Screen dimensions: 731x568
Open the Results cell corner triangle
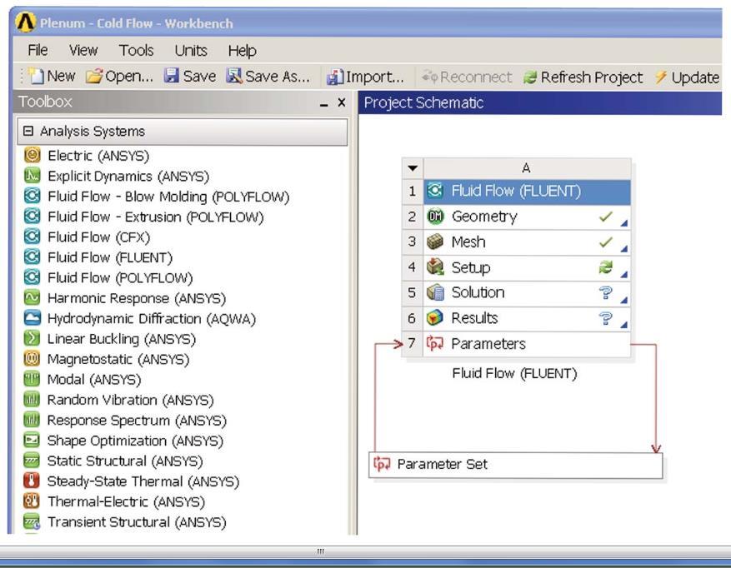pyautogui.click(x=624, y=325)
